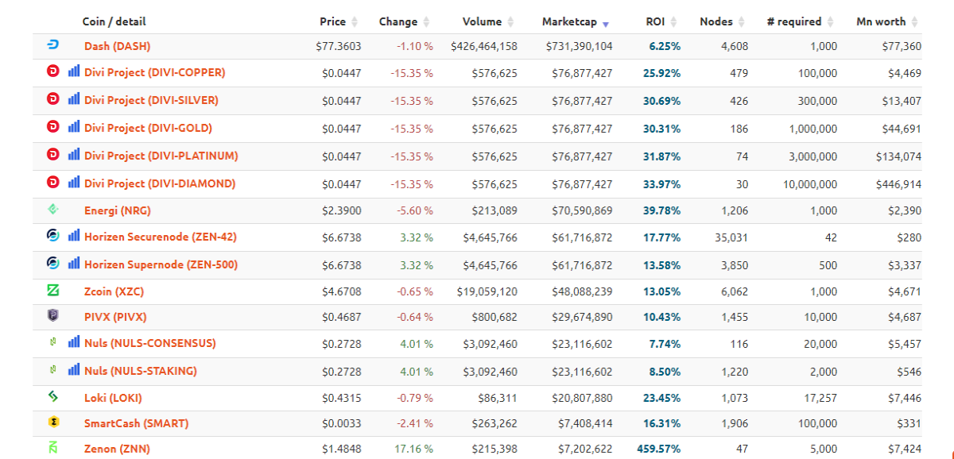Click Dash price $77.3603
The width and height of the screenshot is (954, 459).
(x=338, y=46)
